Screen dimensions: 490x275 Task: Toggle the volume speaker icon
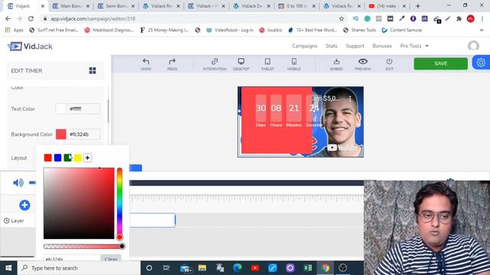[x=18, y=183]
